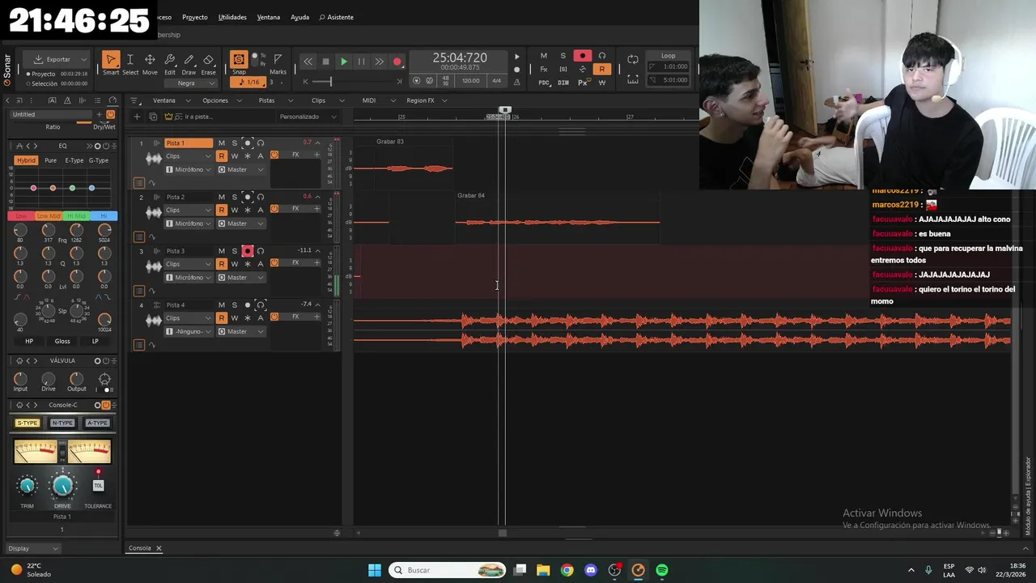Select the Hybrid EQ mode
This screenshot has width=1036, height=583.
pos(26,160)
